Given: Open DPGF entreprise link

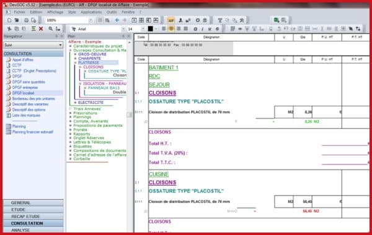Looking at the screenshot, I should (25, 88).
